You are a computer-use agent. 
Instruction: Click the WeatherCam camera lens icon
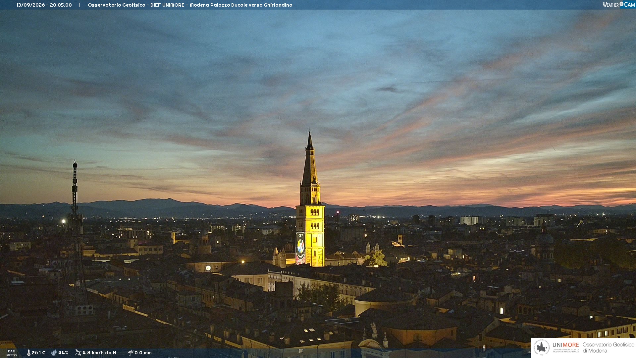621,4
